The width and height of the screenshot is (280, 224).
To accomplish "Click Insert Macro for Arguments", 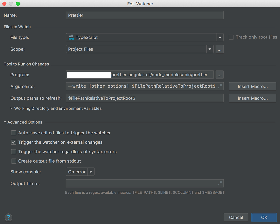I will click(x=252, y=86).
